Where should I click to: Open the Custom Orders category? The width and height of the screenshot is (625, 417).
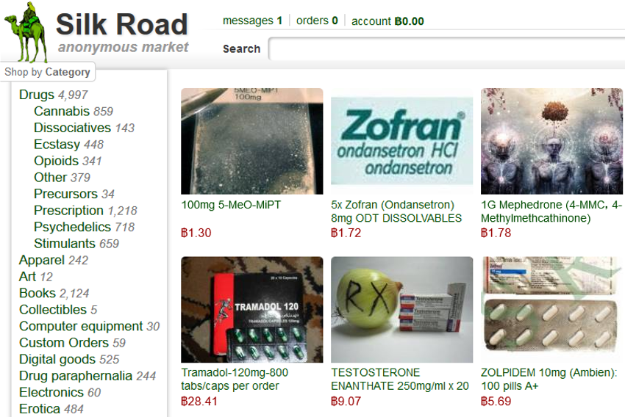64,343
